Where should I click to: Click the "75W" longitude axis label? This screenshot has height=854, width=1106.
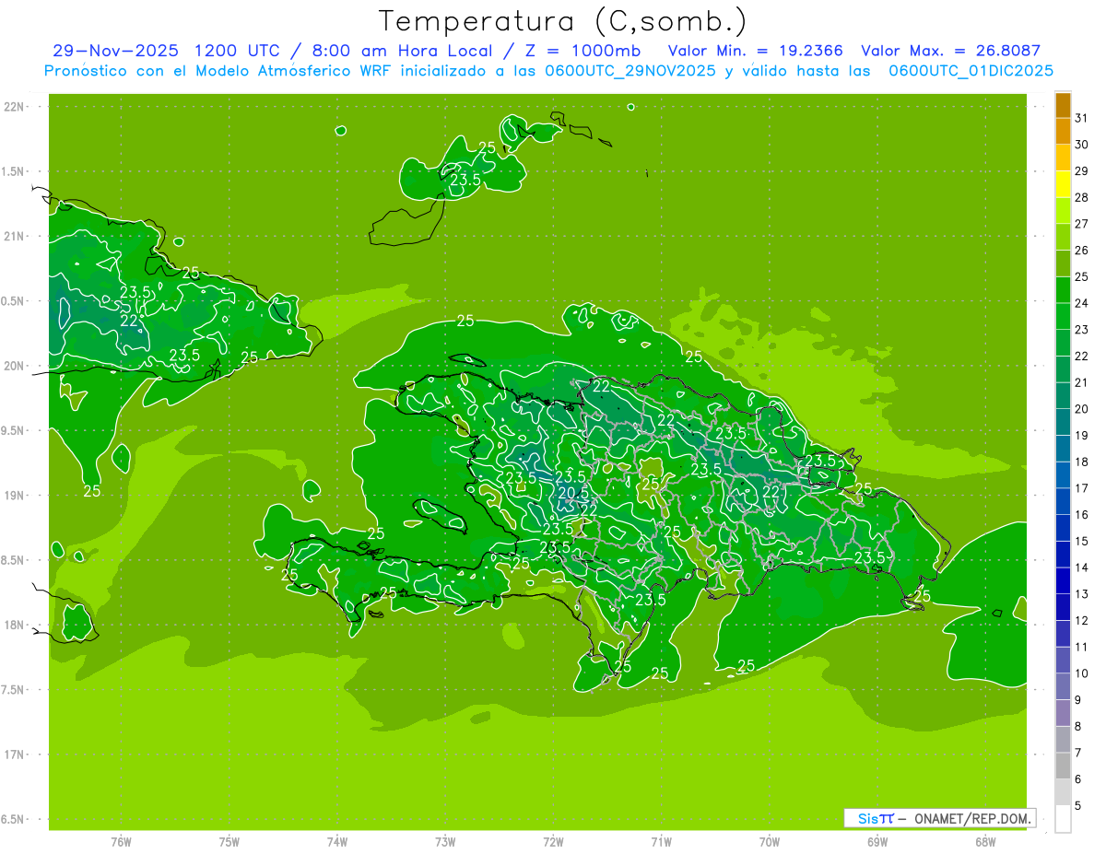coord(229,842)
